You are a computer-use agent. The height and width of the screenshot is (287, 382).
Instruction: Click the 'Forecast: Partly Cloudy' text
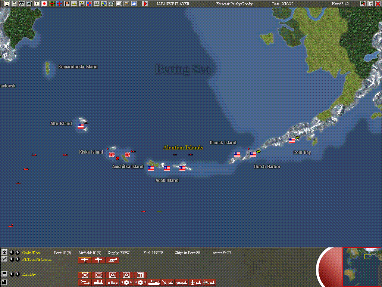(x=234, y=4)
